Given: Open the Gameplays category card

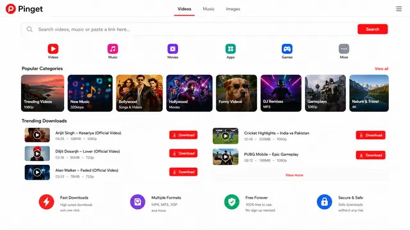Looking at the screenshot, I should tap(325, 93).
